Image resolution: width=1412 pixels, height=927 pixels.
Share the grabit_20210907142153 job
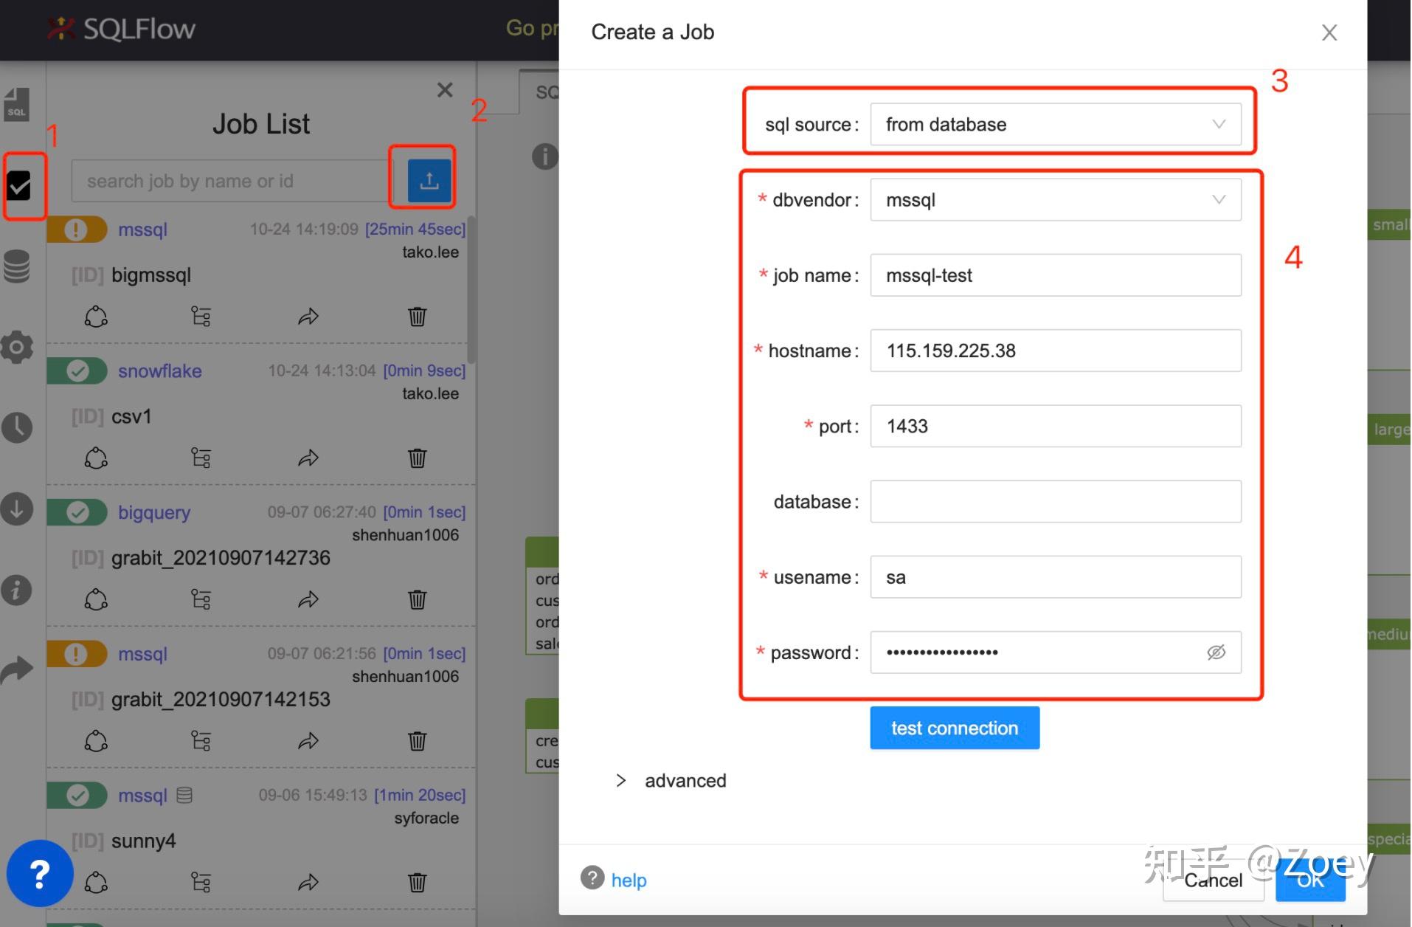[x=308, y=741]
